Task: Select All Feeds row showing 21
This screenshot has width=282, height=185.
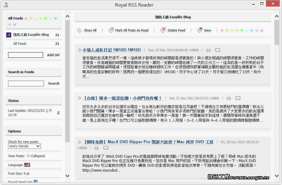Action: [34, 44]
